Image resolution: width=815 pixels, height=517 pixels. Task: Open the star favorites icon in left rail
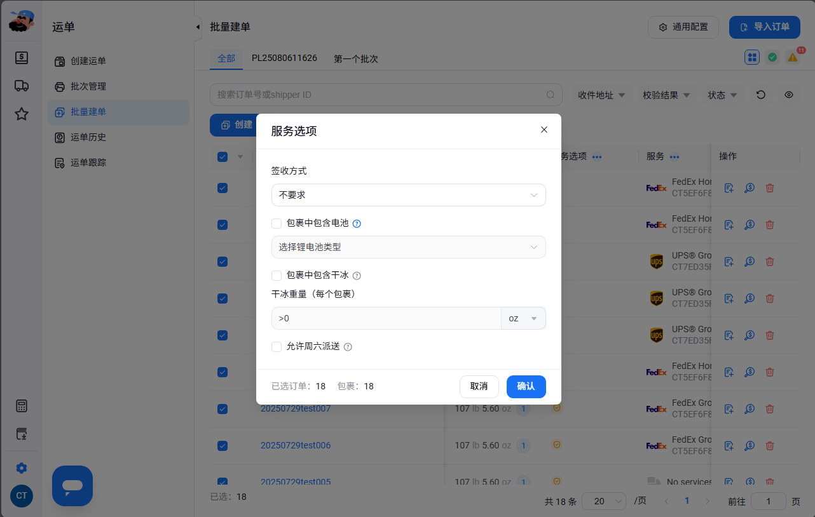point(22,114)
